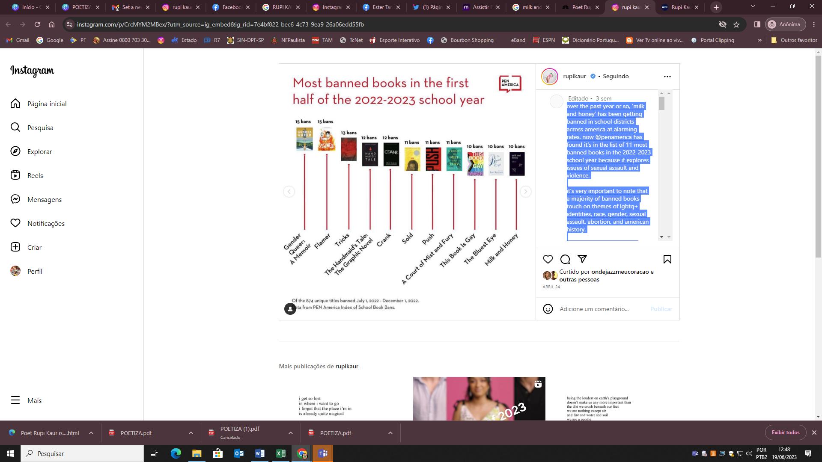This screenshot has width=822, height=462.
Task: Open the ondejazzmeucoracao profile link
Action: (619, 272)
